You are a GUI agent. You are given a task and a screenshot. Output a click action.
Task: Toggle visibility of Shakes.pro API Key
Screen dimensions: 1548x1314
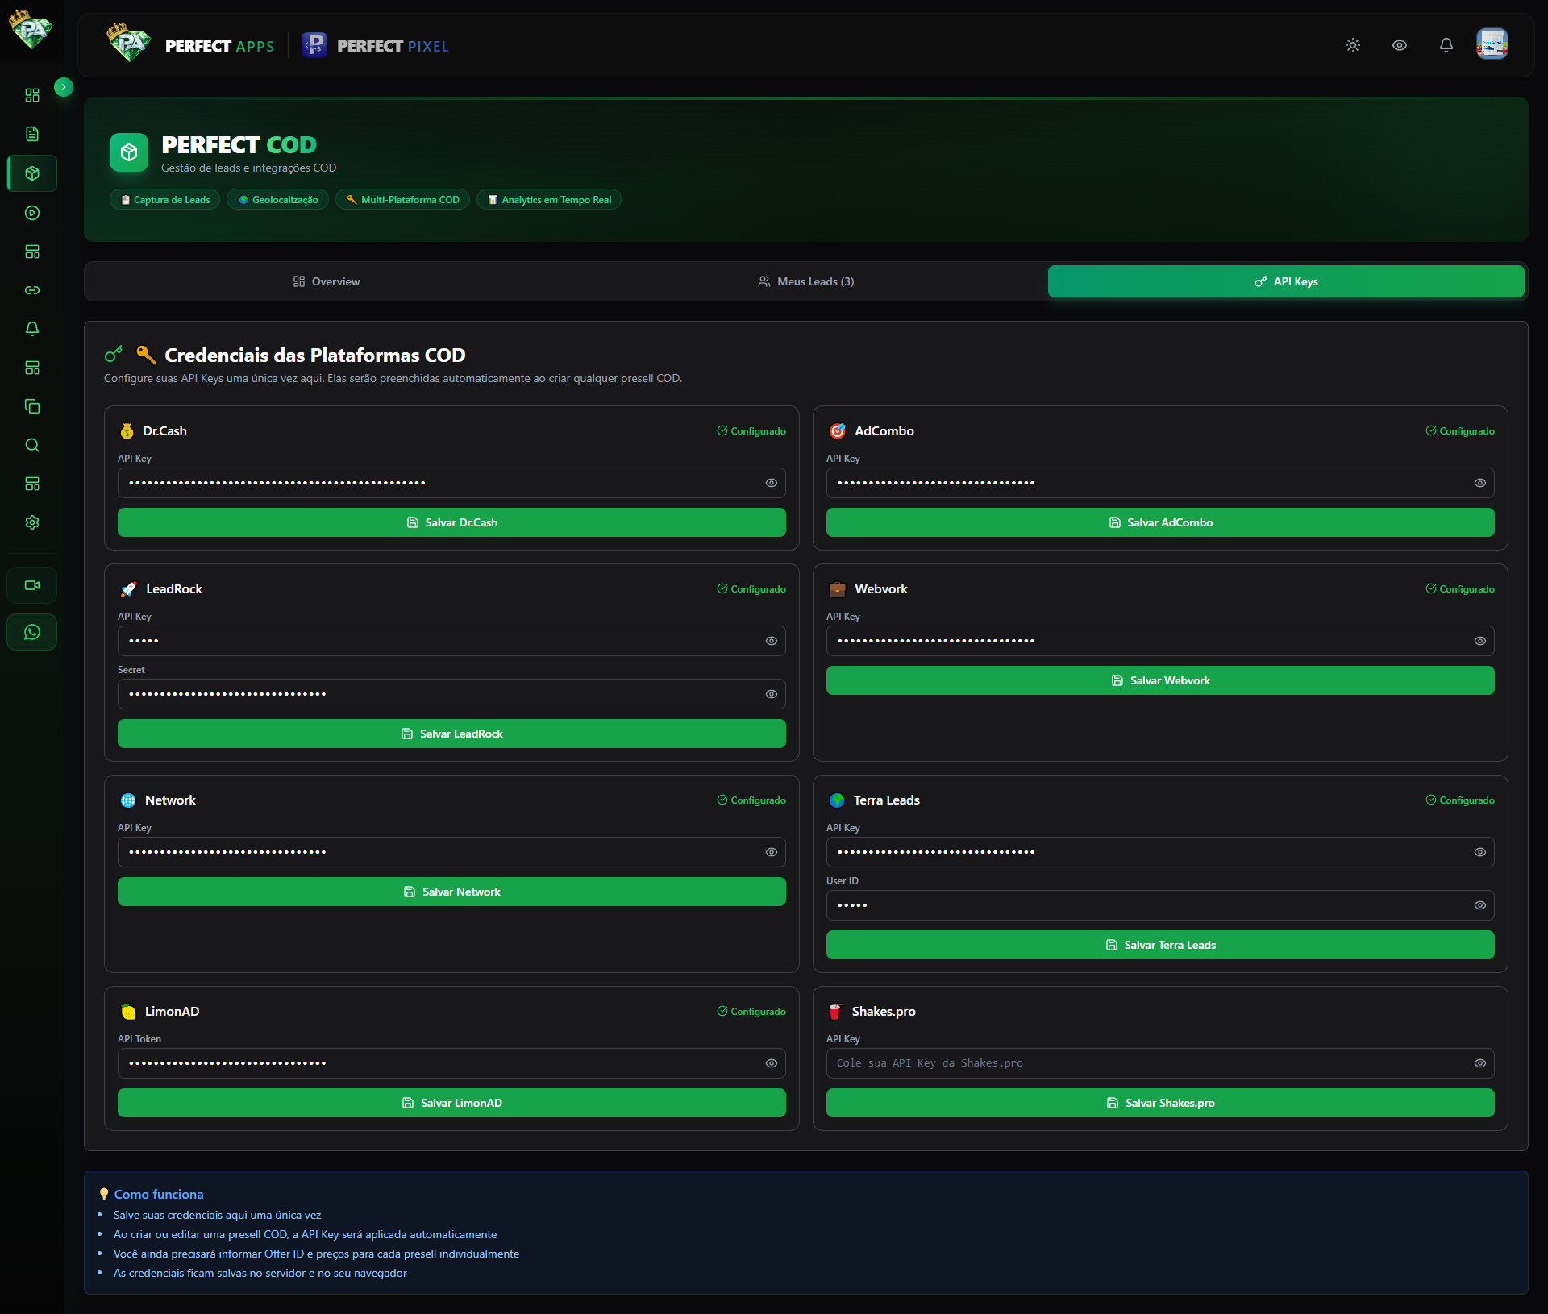(1480, 1063)
